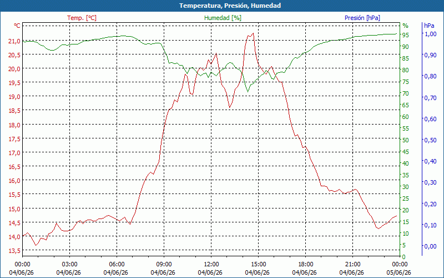The height and width of the screenshot is (278, 444).
Task: Click the 12:00 time axis label
Action: pyautogui.click(x=211, y=265)
